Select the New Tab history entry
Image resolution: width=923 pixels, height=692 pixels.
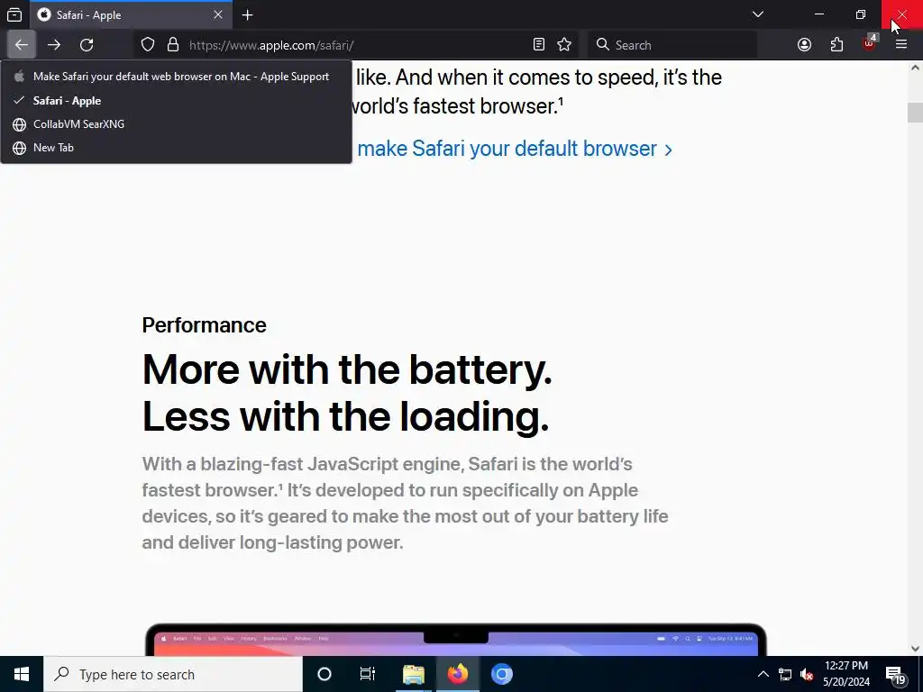click(176, 148)
